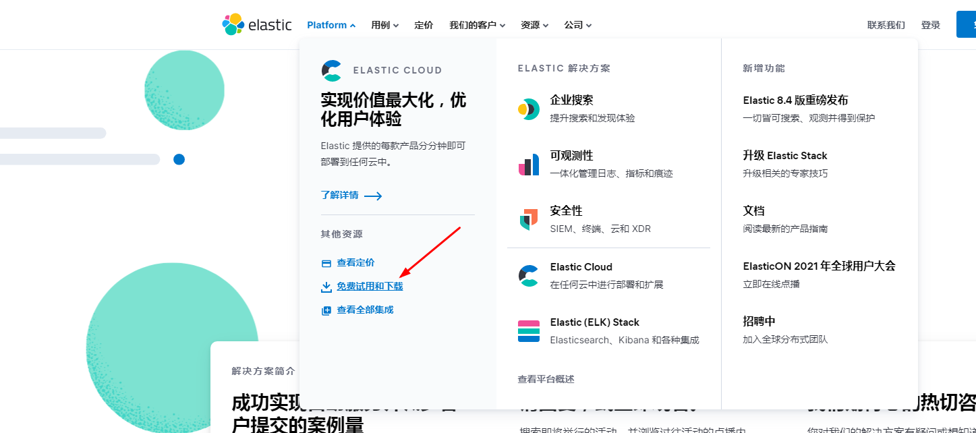The height and width of the screenshot is (433, 976).
Task: Open the 免费试用和下载 link
Action: coord(370,287)
